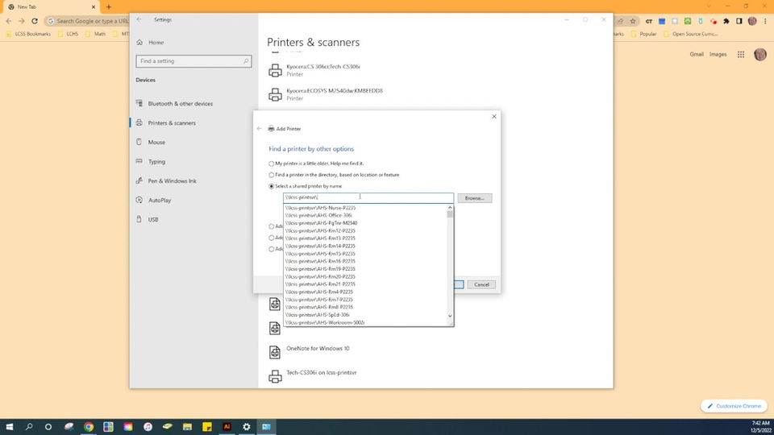Click the shared printer name text field
The width and height of the screenshot is (774, 435).
(x=368, y=198)
